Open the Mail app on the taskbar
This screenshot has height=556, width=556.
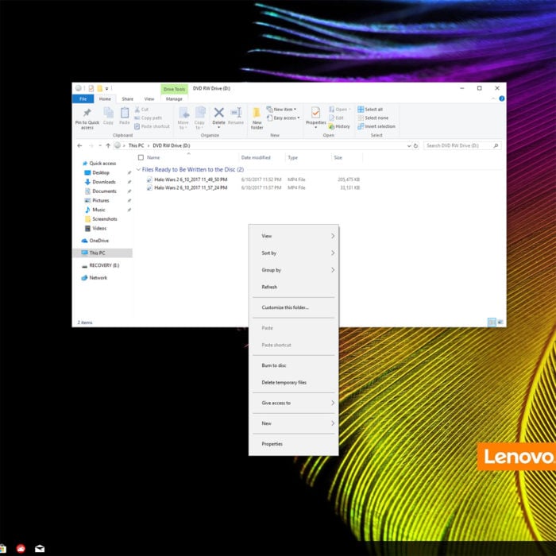40,549
